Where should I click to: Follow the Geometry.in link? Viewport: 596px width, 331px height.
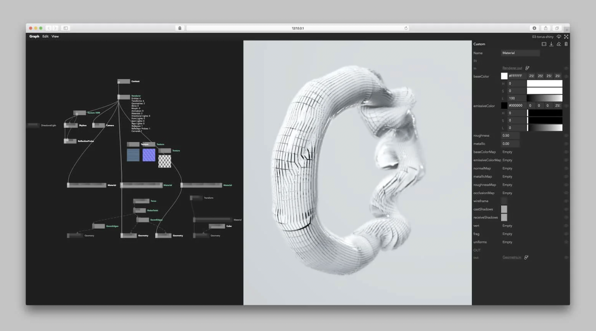pos(512,257)
